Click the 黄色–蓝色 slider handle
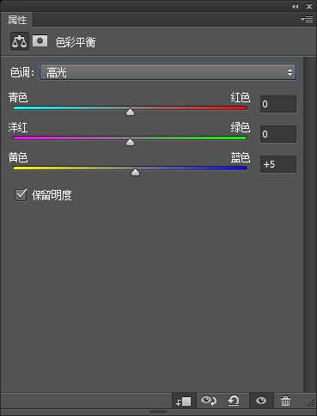This screenshot has width=317, height=416. [x=135, y=172]
